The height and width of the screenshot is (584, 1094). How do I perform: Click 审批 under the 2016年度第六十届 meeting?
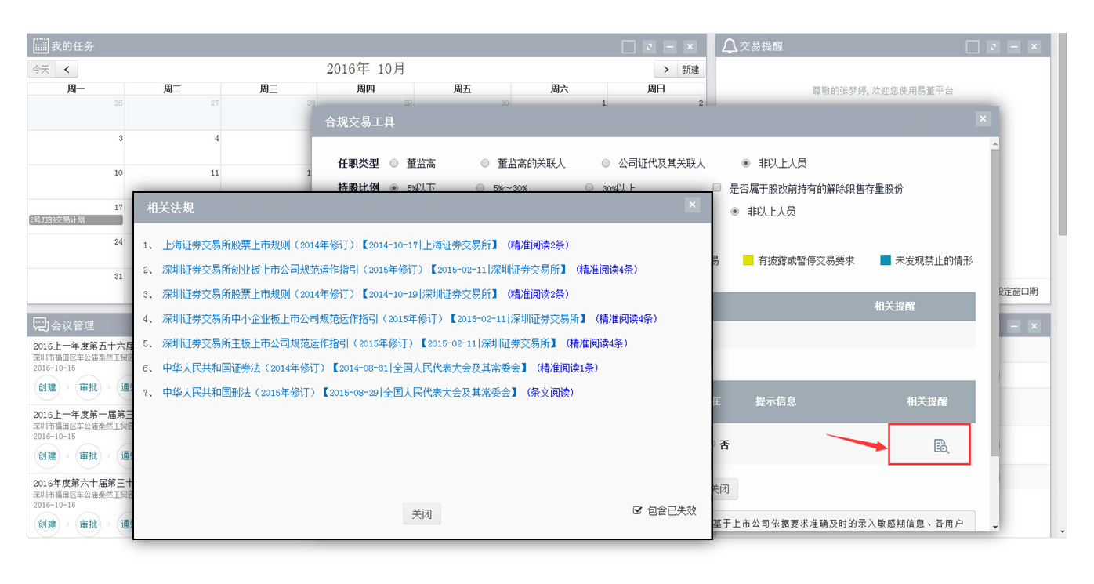88,524
